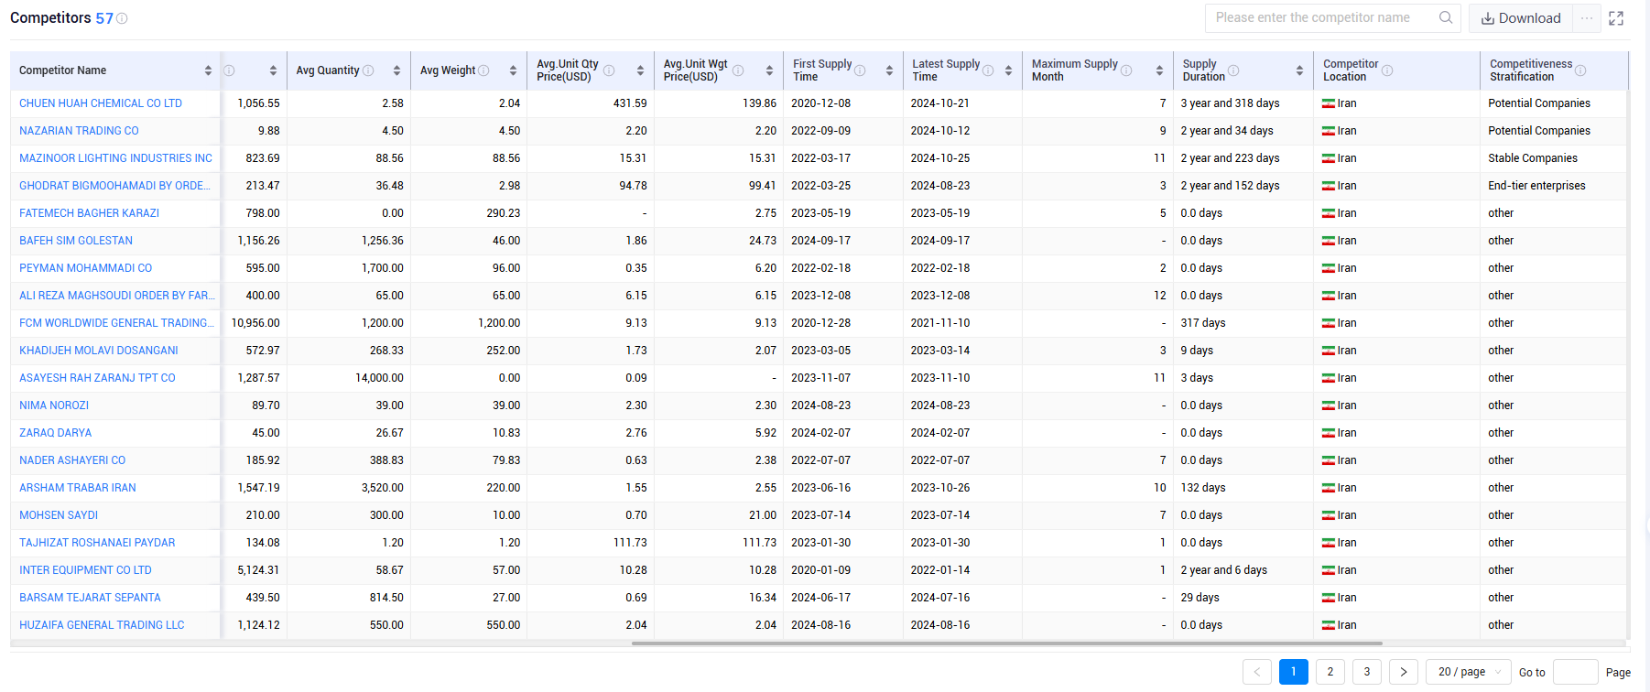
Task: Open the 20 / page size dropdown
Action: 1469,672
